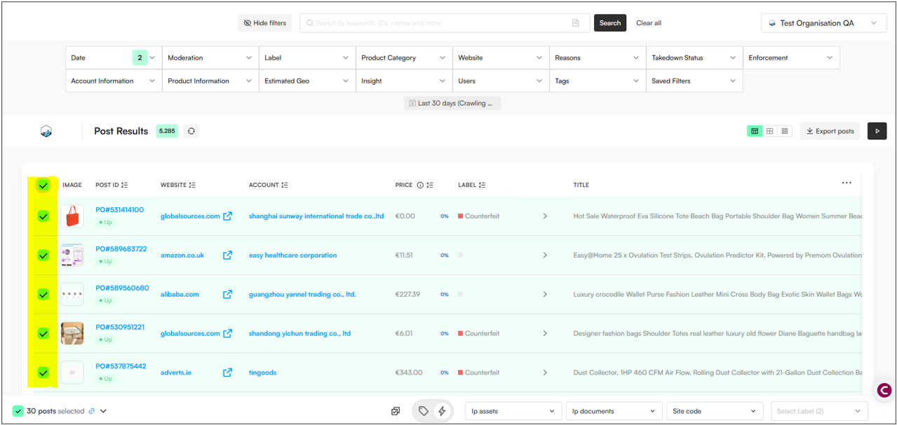Open the Takedown Status filter dropdown
This screenshot has height=425, width=897.
(694, 58)
